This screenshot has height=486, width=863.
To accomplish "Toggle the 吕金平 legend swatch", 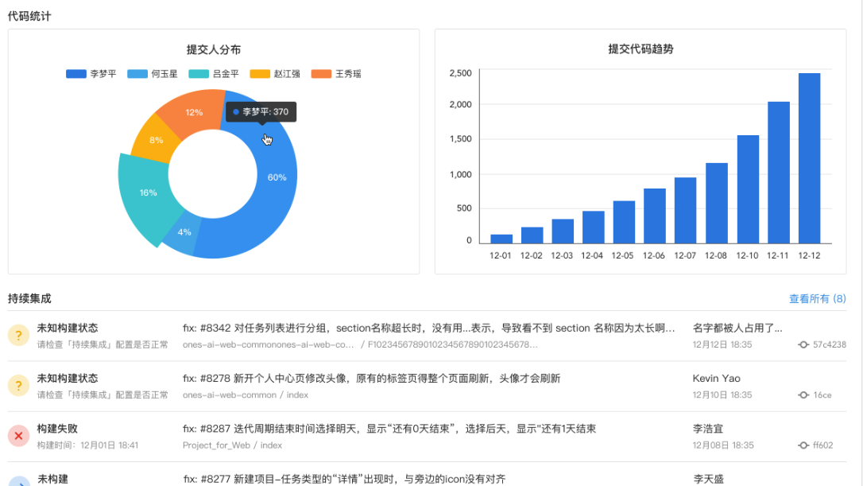I will coord(199,74).
